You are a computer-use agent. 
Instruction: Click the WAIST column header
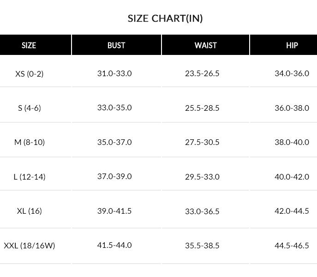pyautogui.click(x=206, y=45)
